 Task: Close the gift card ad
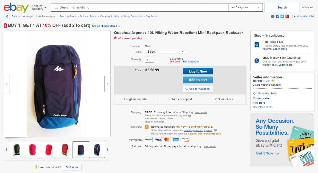coord(312,115)
